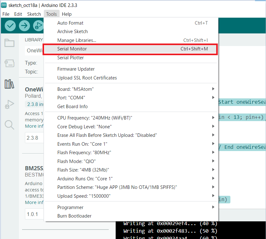Screen dimensions: 266x239
Task: Open Manage Libraries... entry
Action: coord(131,40)
